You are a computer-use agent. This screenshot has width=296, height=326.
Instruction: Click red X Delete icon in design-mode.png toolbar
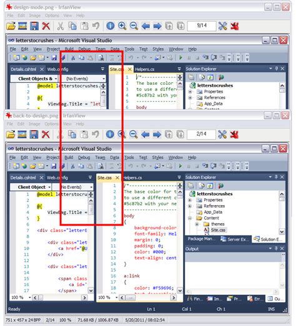coord(46,26)
